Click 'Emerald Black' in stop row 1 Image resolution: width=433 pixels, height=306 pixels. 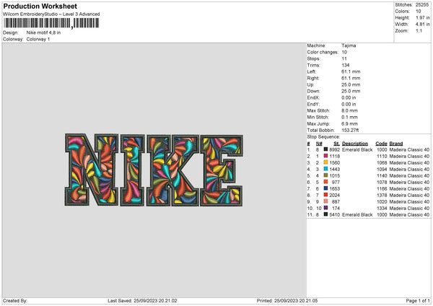pyautogui.click(x=357, y=149)
